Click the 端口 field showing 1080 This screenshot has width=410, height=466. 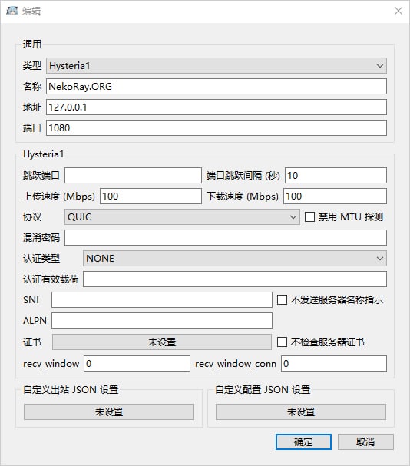tap(217, 127)
